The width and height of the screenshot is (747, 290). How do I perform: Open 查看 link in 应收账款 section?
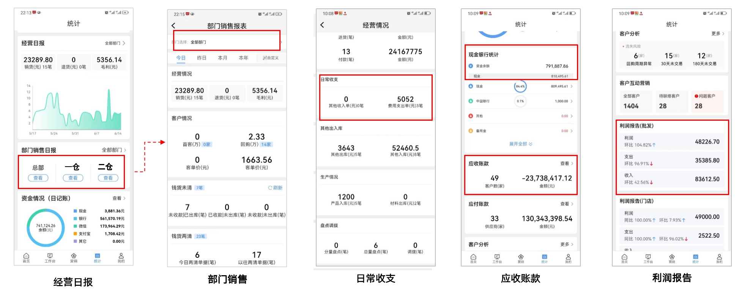pos(566,164)
